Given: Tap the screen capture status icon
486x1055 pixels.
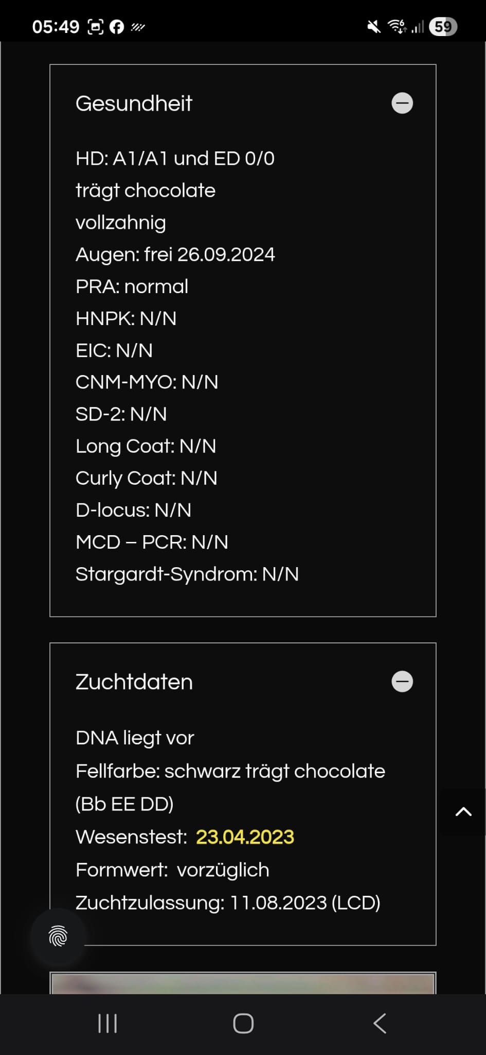Looking at the screenshot, I should pyautogui.click(x=96, y=27).
